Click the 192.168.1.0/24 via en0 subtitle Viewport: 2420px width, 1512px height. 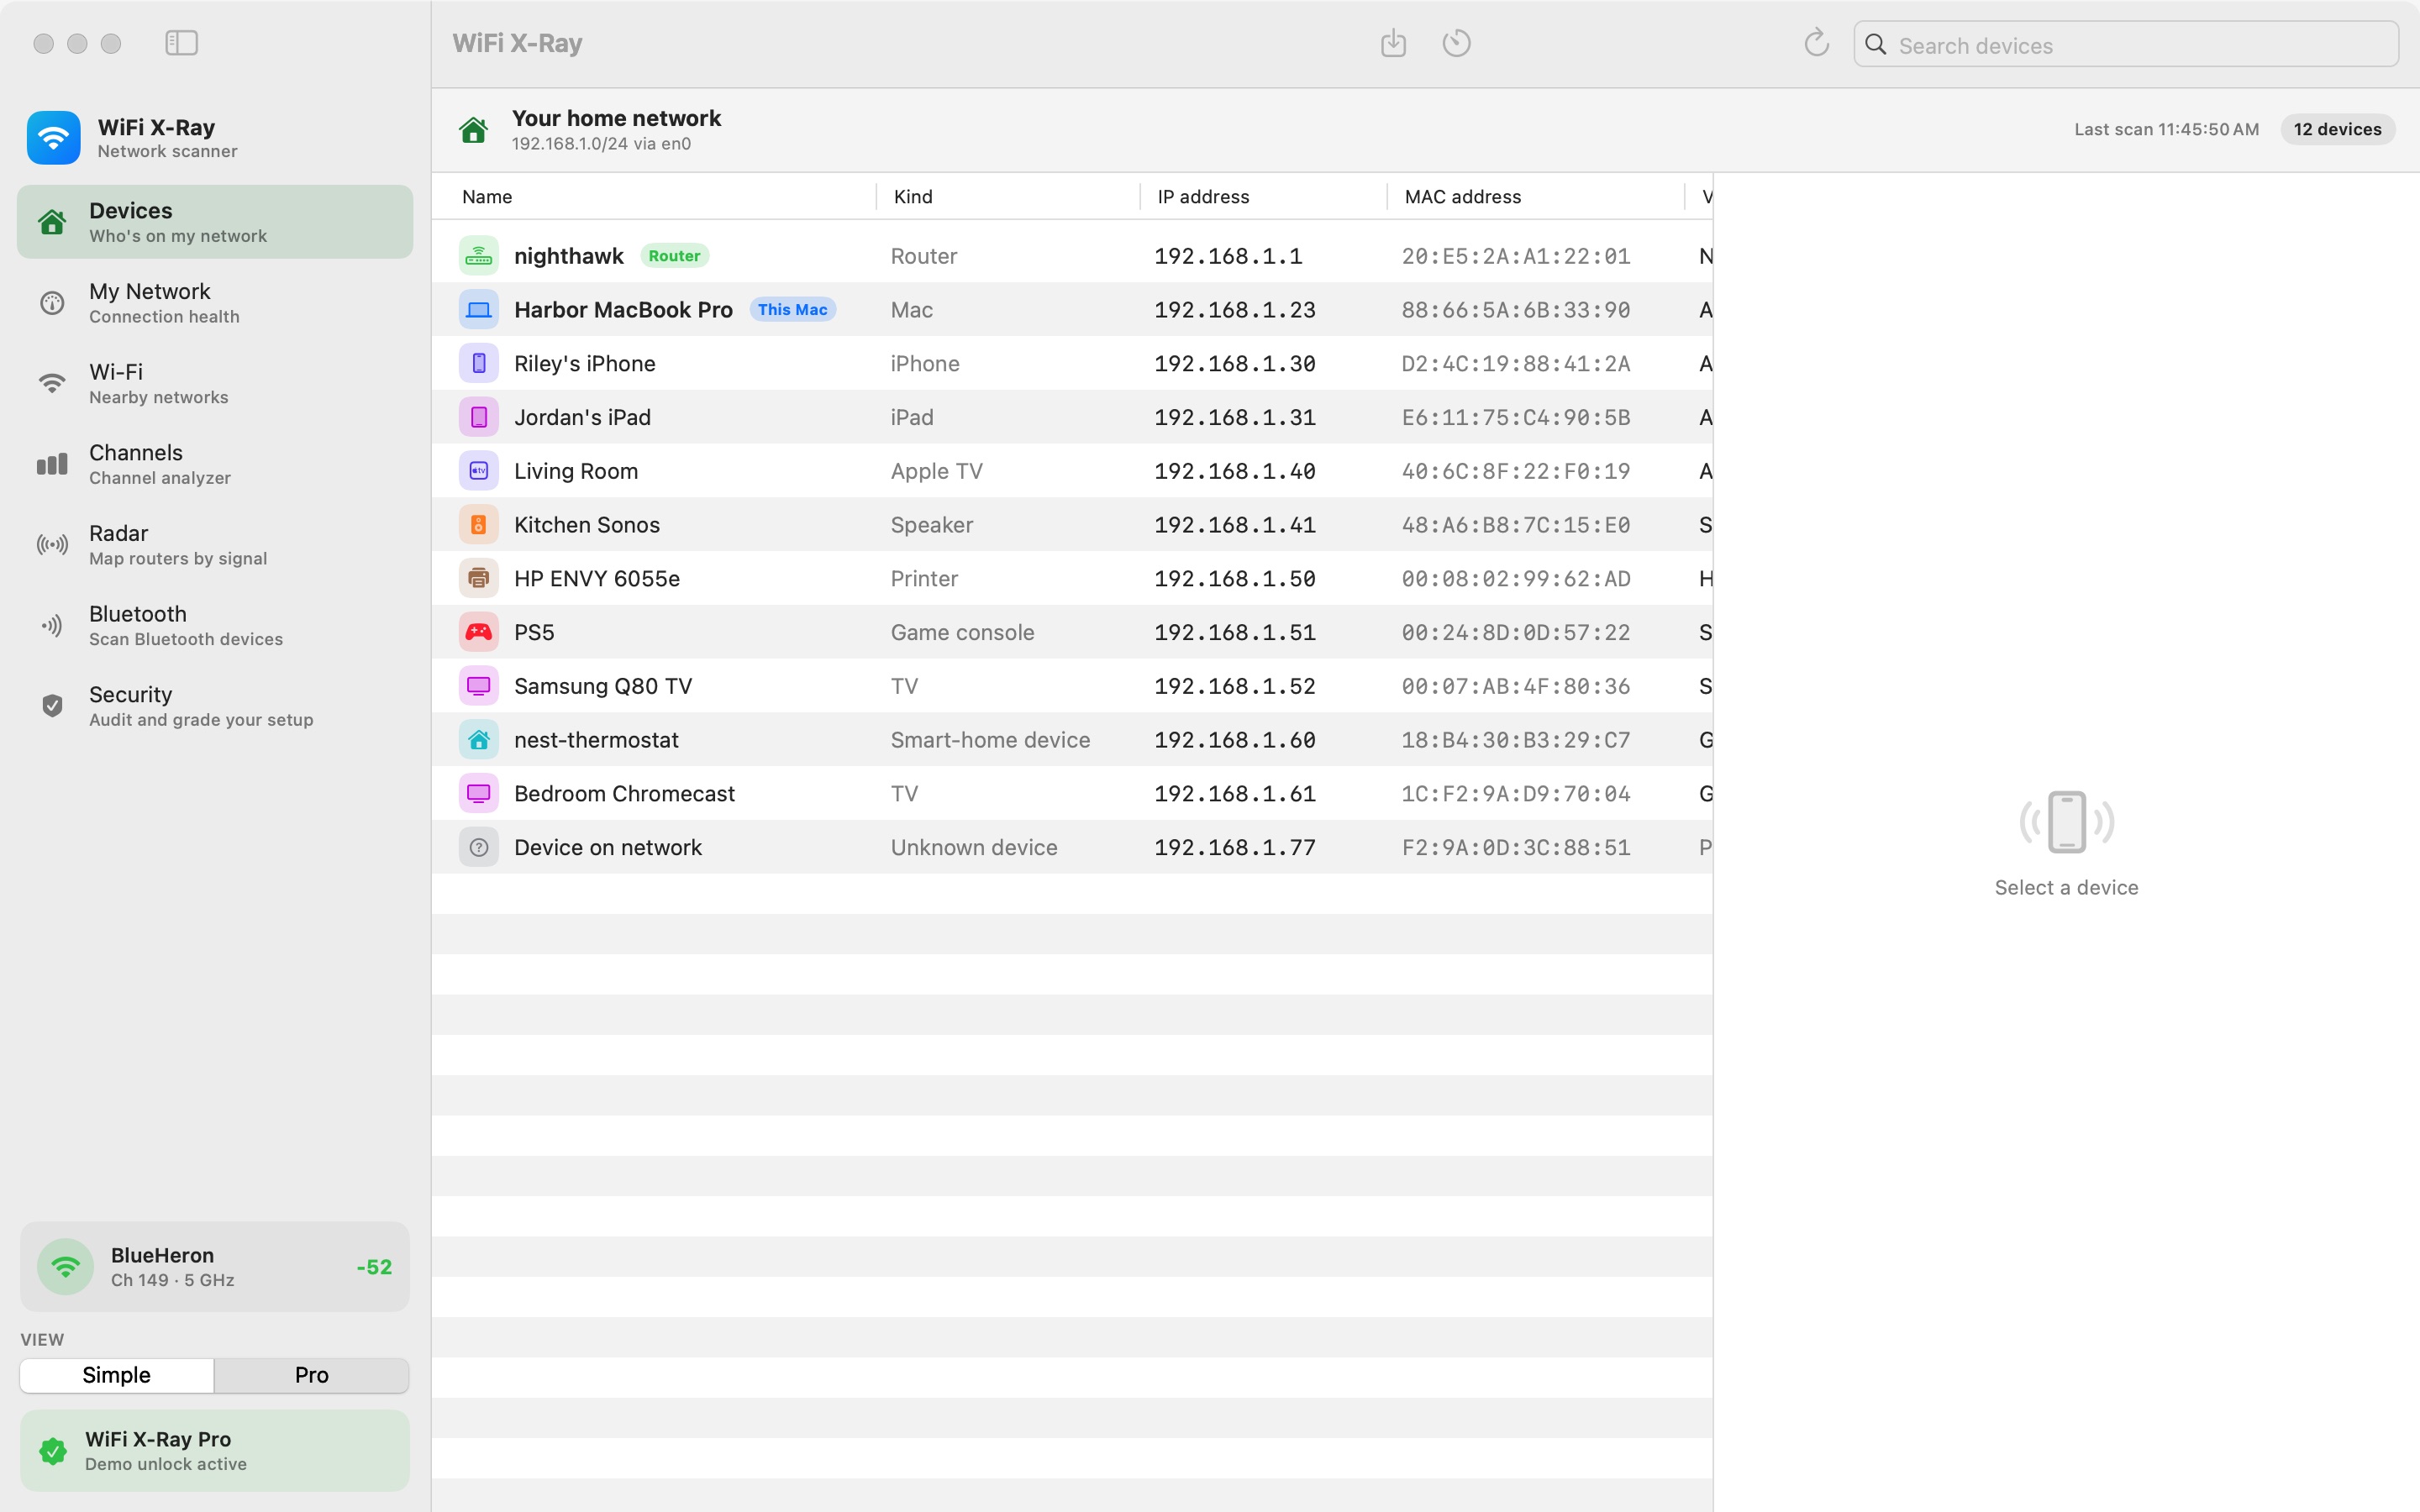601,144
